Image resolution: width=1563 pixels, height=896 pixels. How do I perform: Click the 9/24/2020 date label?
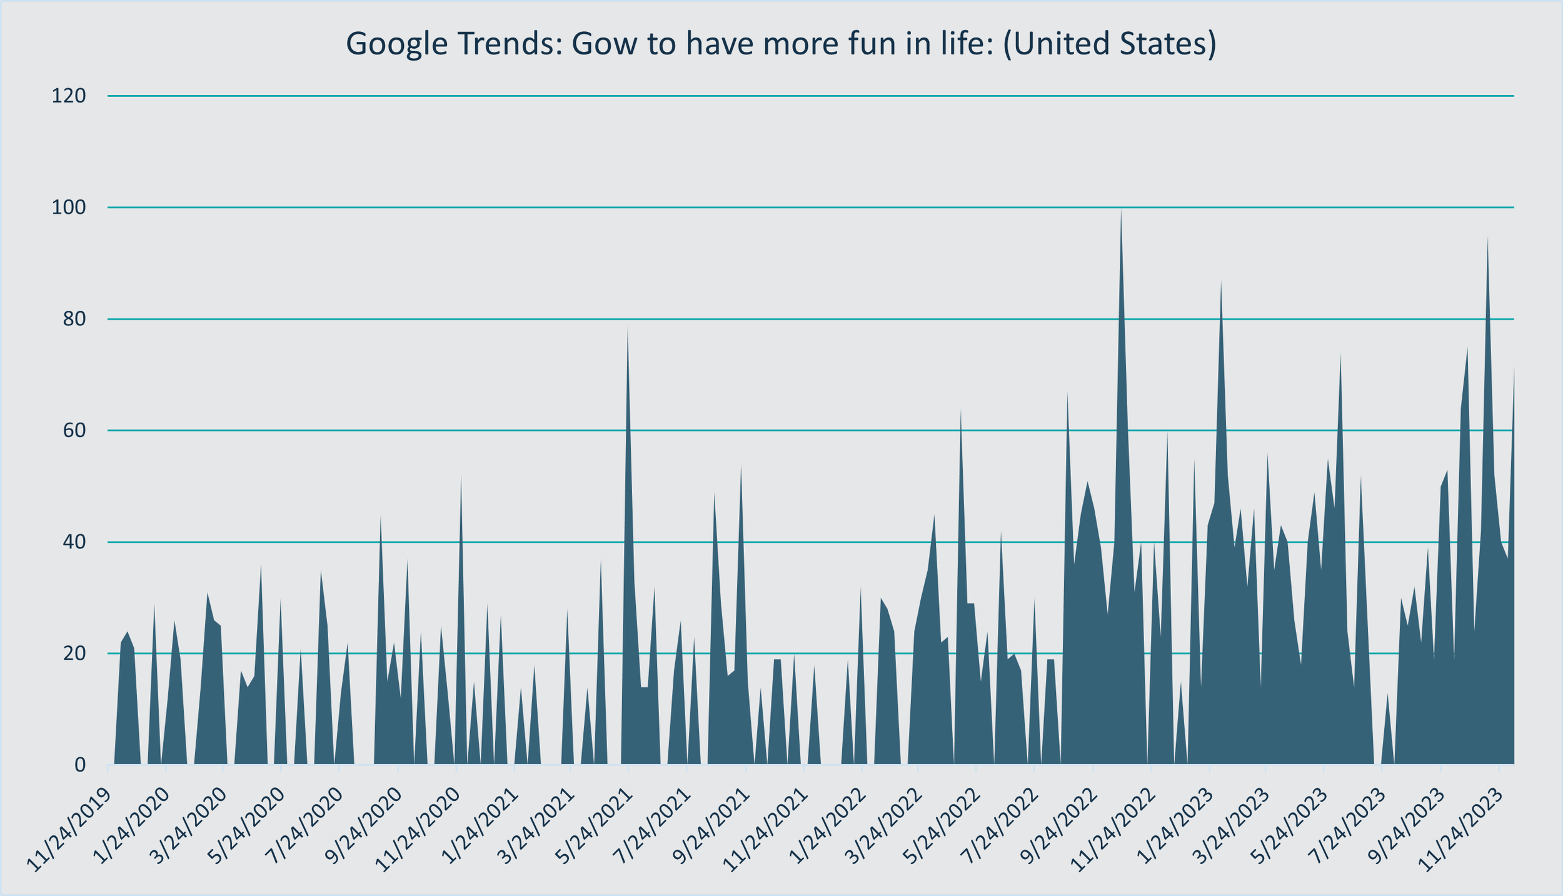pos(364,827)
